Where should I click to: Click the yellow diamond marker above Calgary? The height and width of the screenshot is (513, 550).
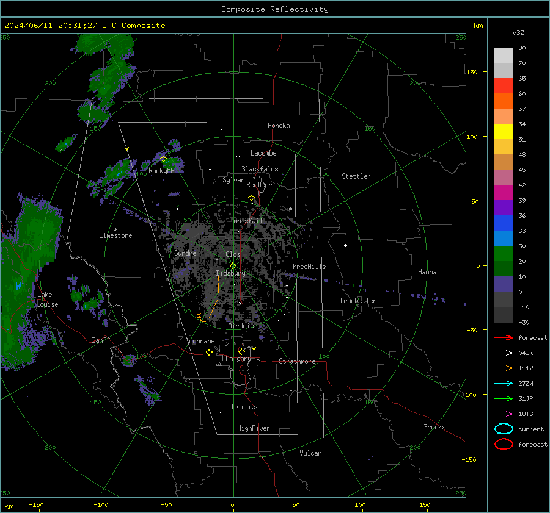(x=241, y=351)
